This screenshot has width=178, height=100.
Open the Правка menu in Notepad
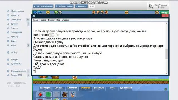[43, 20]
